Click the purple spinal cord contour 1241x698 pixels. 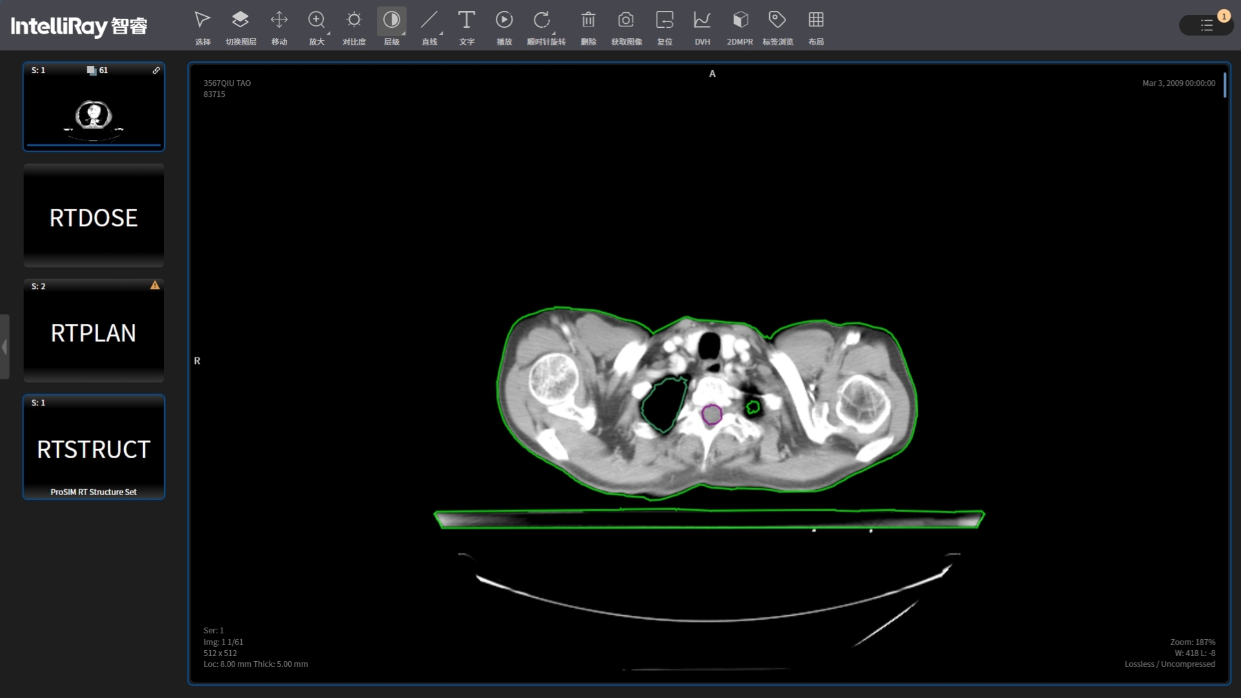tap(712, 414)
